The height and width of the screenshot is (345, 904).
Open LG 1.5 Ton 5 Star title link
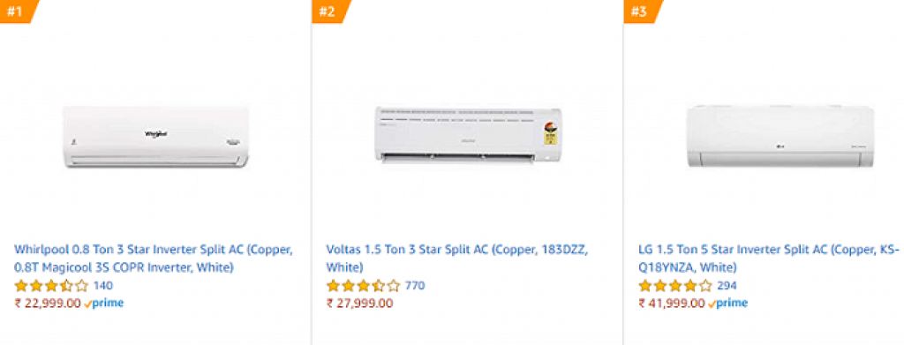[769, 259]
